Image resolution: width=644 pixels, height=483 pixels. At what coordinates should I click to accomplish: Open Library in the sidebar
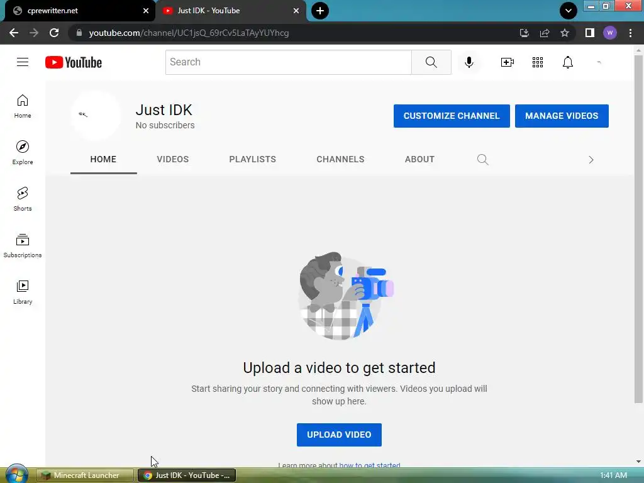(23, 292)
